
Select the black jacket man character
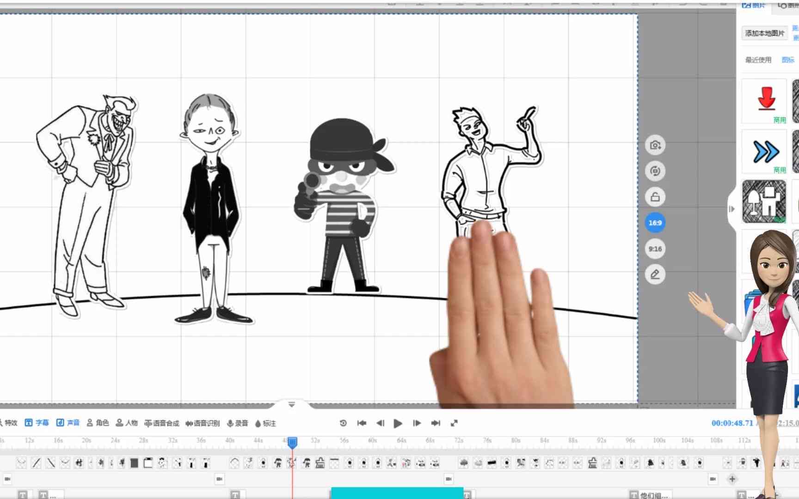(211, 208)
